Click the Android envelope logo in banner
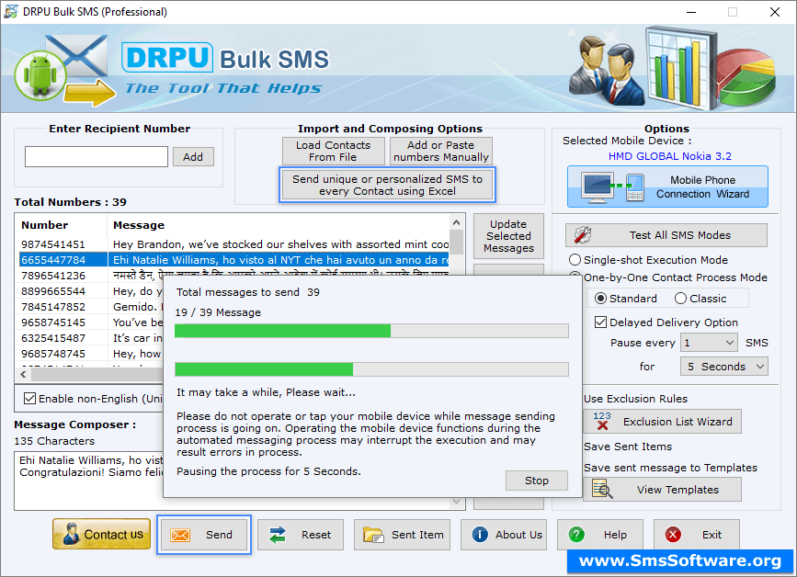 [x=63, y=71]
